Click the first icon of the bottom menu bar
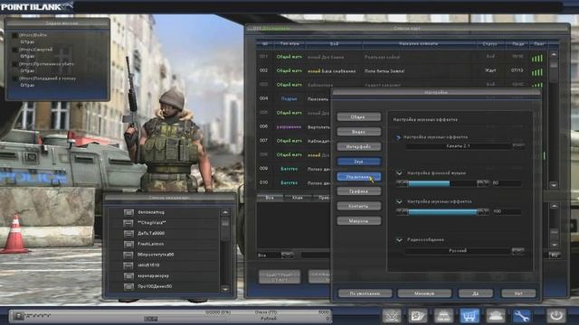The width and height of the screenshot is (579, 325). pyautogui.click(x=392, y=316)
